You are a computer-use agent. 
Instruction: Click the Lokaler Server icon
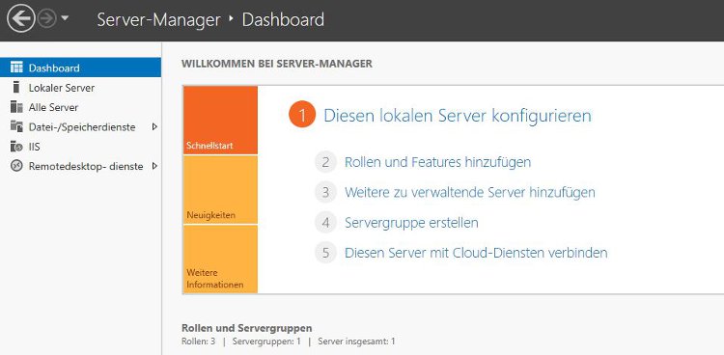coord(16,87)
